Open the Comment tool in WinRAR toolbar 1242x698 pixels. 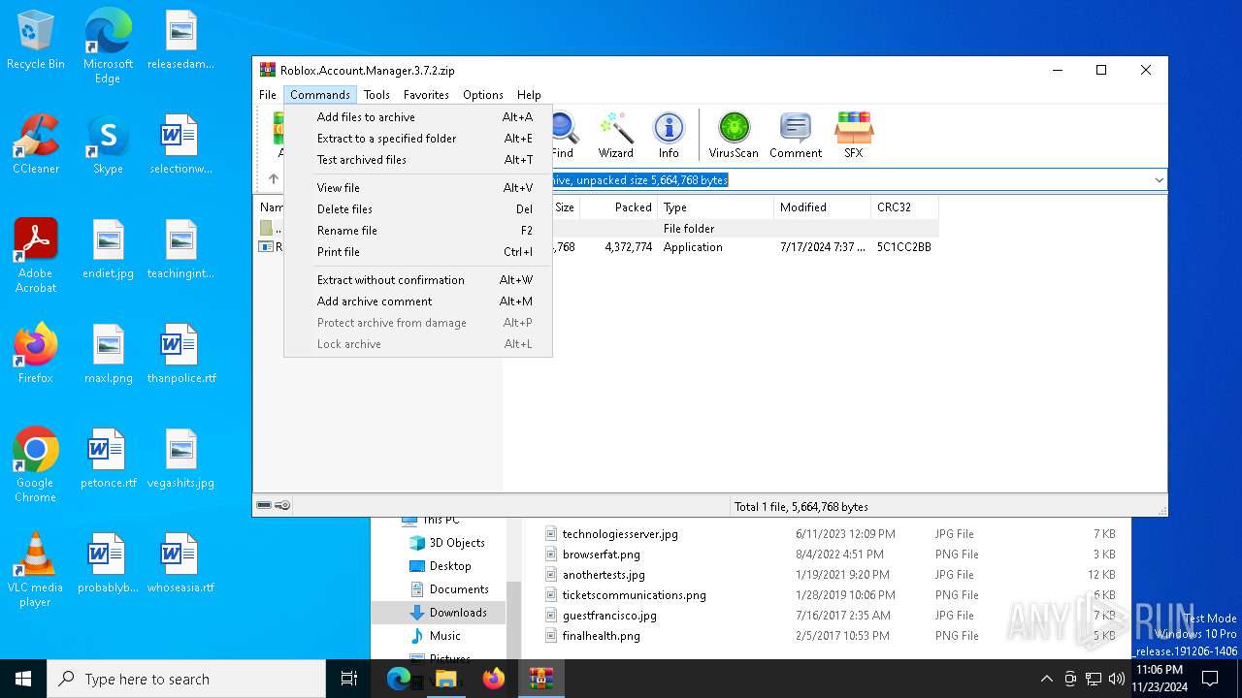coord(796,135)
